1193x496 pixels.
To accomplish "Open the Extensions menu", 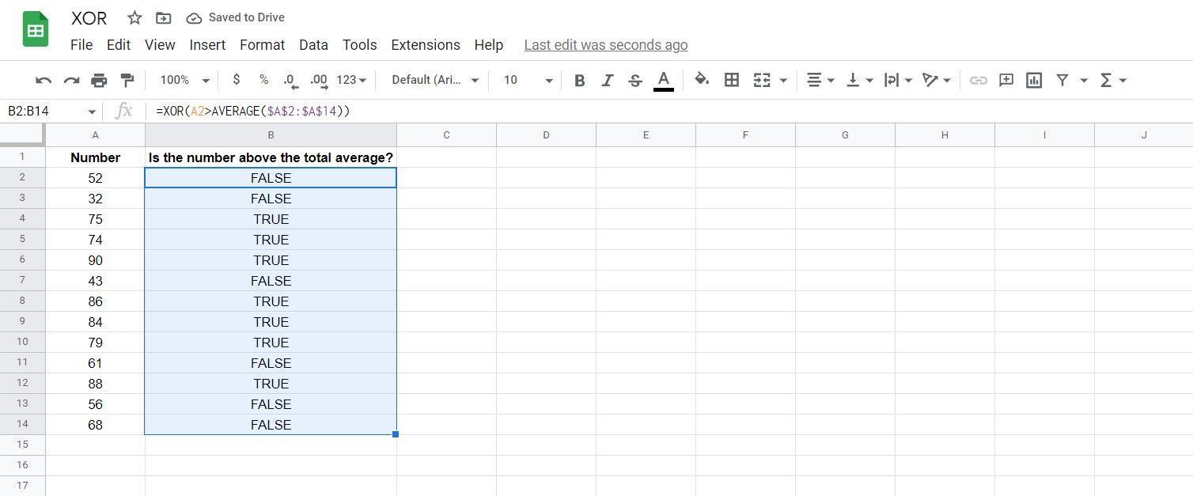I will click(x=426, y=45).
